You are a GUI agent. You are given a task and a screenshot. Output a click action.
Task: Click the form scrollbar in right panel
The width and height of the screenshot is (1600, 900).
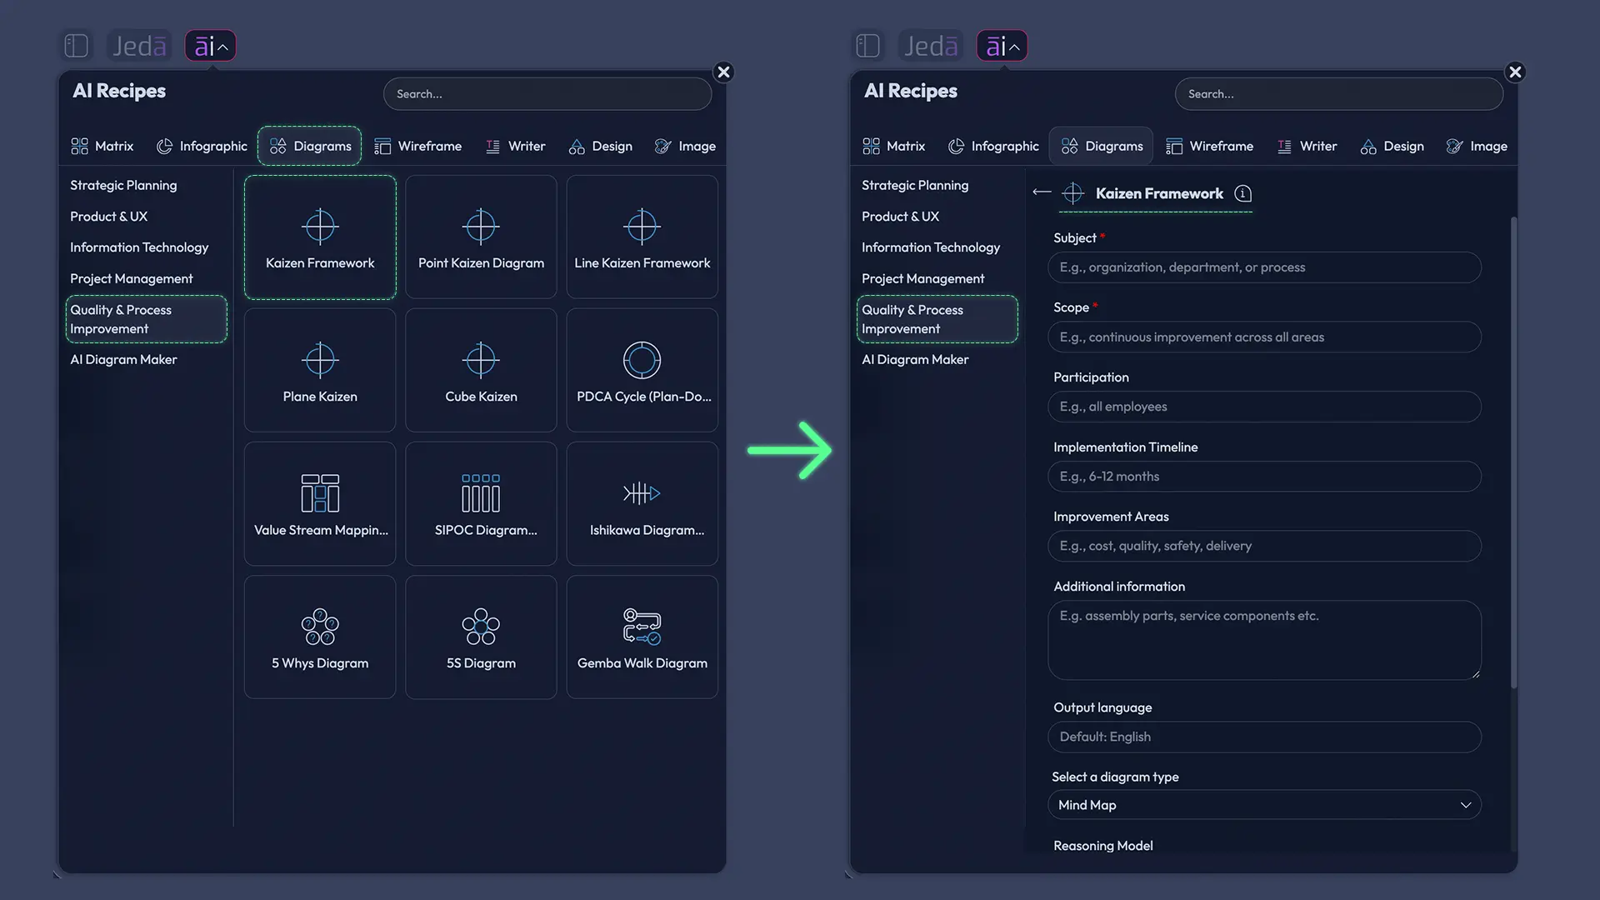1513,452
